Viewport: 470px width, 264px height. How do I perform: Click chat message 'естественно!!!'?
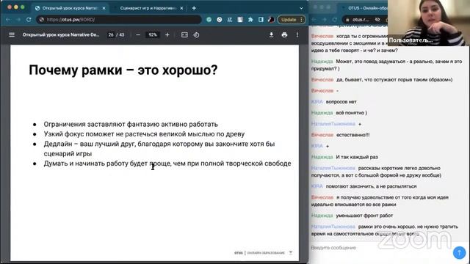[x=352, y=135]
